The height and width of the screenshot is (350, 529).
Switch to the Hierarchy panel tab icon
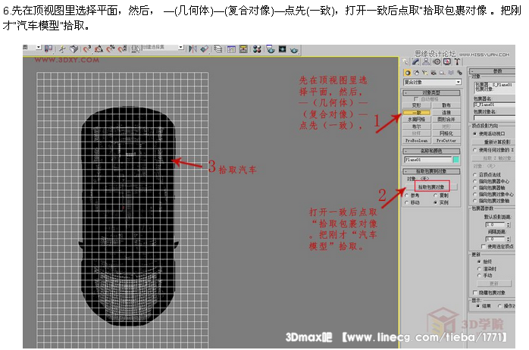(426, 61)
